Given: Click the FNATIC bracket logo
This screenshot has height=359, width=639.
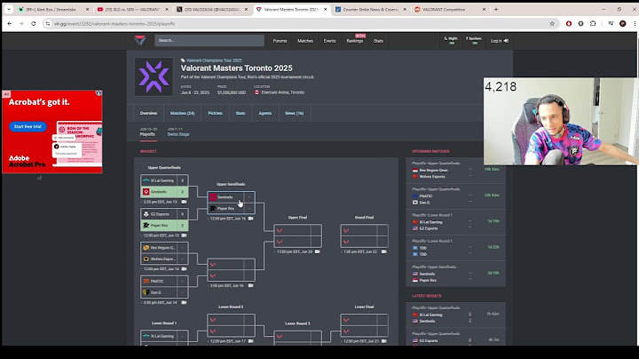Looking at the screenshot, I should [x=146, y=281].
